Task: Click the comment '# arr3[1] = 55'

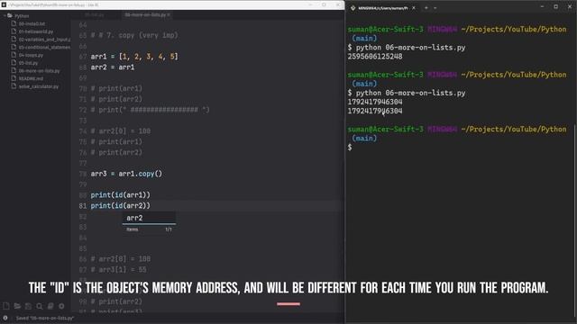Action: pyautogui.click(x=118, y=270)
